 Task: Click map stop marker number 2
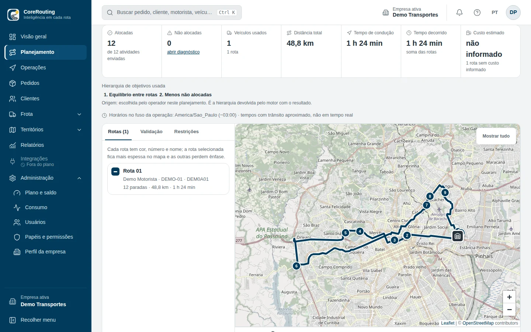[407, 235]
